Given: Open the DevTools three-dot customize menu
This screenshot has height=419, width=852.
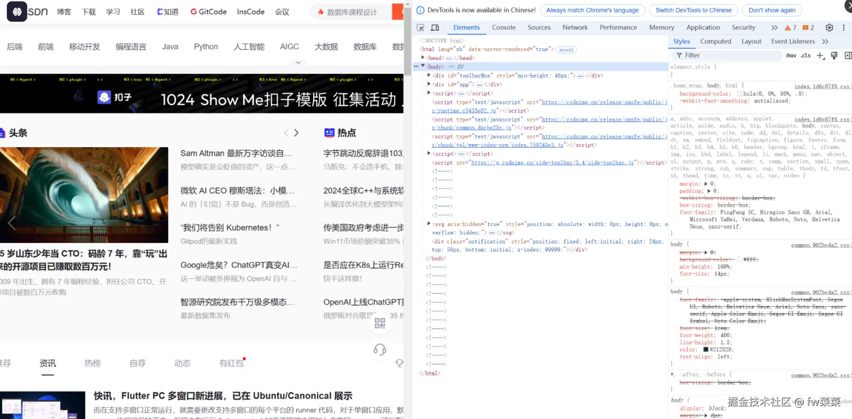Looking at the screenshot, I should [843, 28].
